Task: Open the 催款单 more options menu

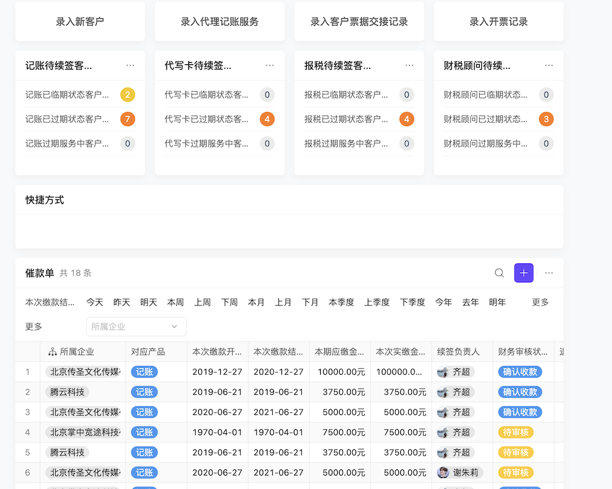Action: [x=549, y=273]
